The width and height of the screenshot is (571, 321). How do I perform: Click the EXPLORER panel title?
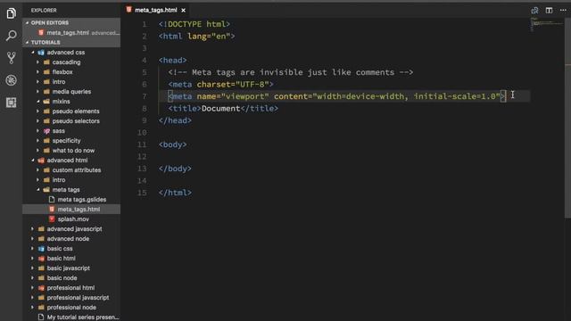tap(44, 10)
